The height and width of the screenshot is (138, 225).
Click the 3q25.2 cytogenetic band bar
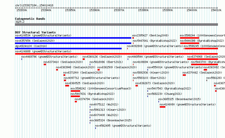(116, 25)
